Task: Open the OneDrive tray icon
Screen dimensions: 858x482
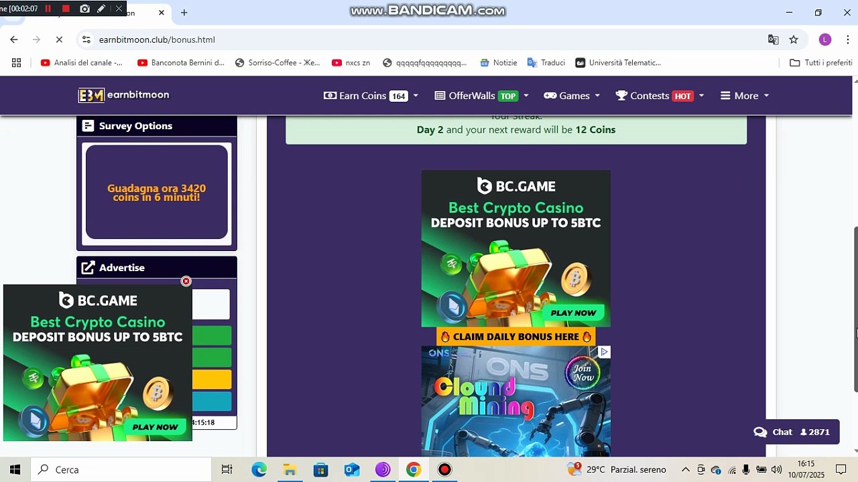Action: [x=716, y=470]
